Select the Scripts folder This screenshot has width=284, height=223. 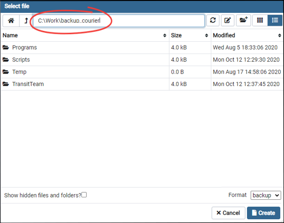coord(85,60)
